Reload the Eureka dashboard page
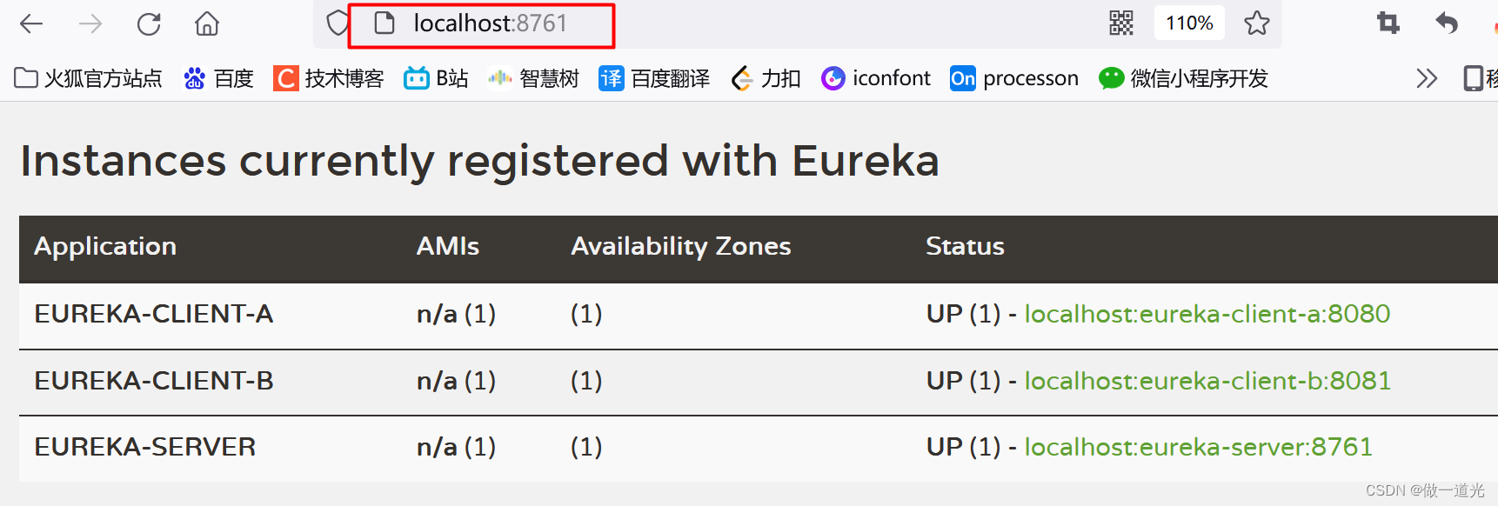 [x=148, y=23]
